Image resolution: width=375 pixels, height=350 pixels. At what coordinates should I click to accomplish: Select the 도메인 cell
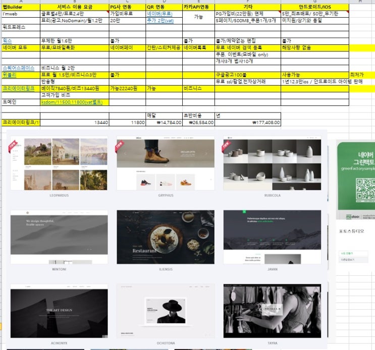pyautogui.click(x=21, y=102)
